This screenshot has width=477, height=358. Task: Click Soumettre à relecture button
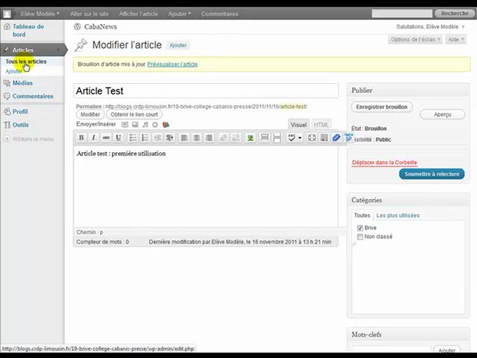pos(432,174)
